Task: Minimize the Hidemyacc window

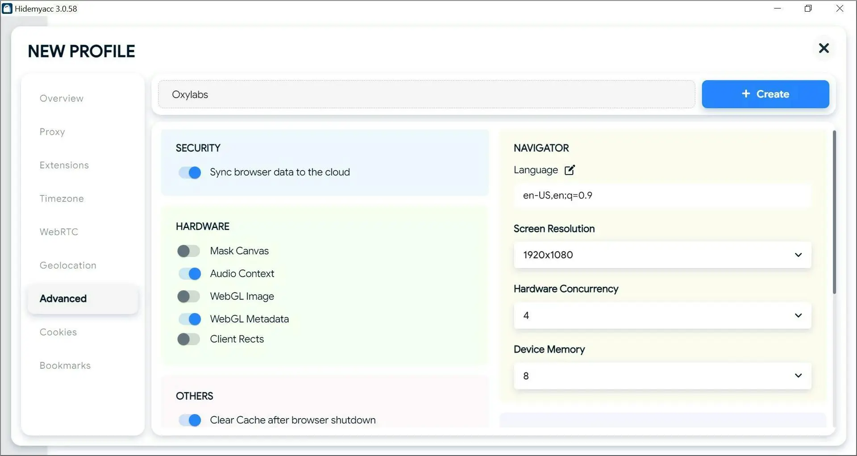Action: (x=778, y=8)
